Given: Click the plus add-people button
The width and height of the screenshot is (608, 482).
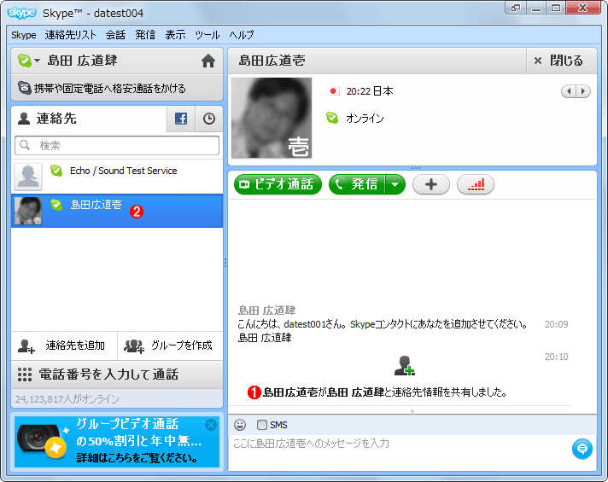Looking at the screenshot, I should coord(431,184).
